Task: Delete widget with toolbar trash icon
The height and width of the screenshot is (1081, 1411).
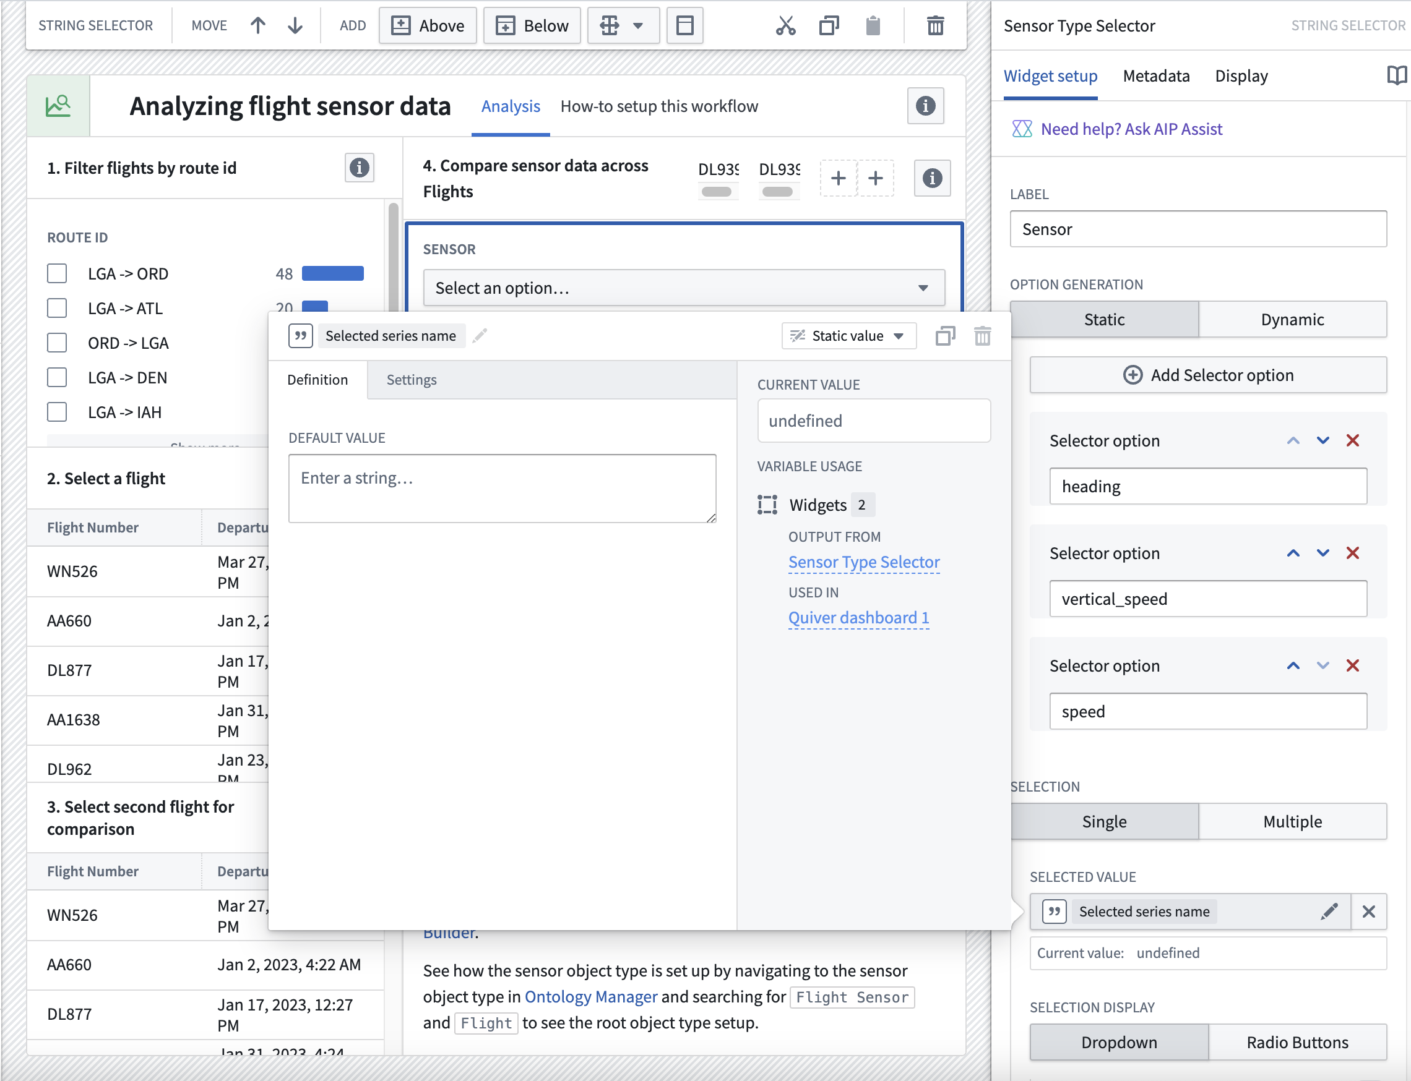Action: coord(935,26)
